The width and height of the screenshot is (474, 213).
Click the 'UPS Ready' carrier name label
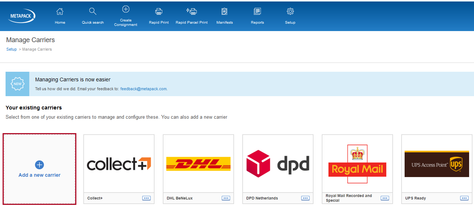(415, 198)
